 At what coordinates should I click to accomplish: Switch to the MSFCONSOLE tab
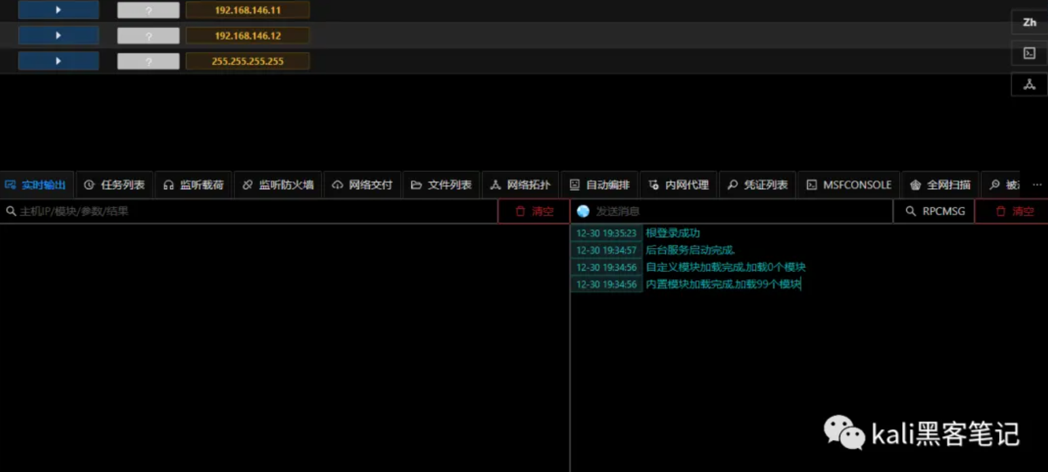[x=849, y=185]
